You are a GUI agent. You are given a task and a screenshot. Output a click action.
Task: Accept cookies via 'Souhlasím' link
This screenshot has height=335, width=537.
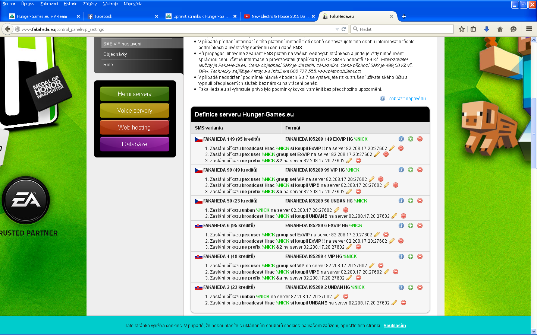click(x=395, y=326)
